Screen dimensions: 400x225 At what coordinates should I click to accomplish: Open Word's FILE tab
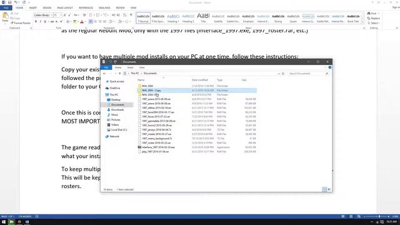pos(6,8)
